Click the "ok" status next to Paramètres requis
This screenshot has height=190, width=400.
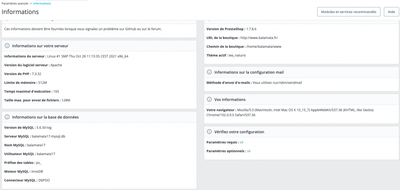(x=242, y=142)
